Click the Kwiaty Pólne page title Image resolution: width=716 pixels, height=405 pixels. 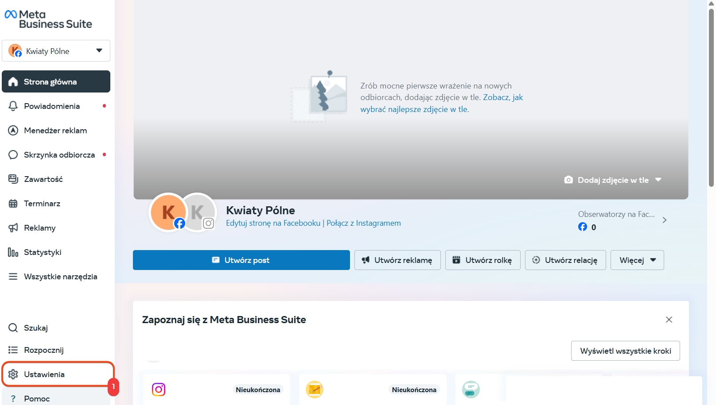tap(261, 210)
